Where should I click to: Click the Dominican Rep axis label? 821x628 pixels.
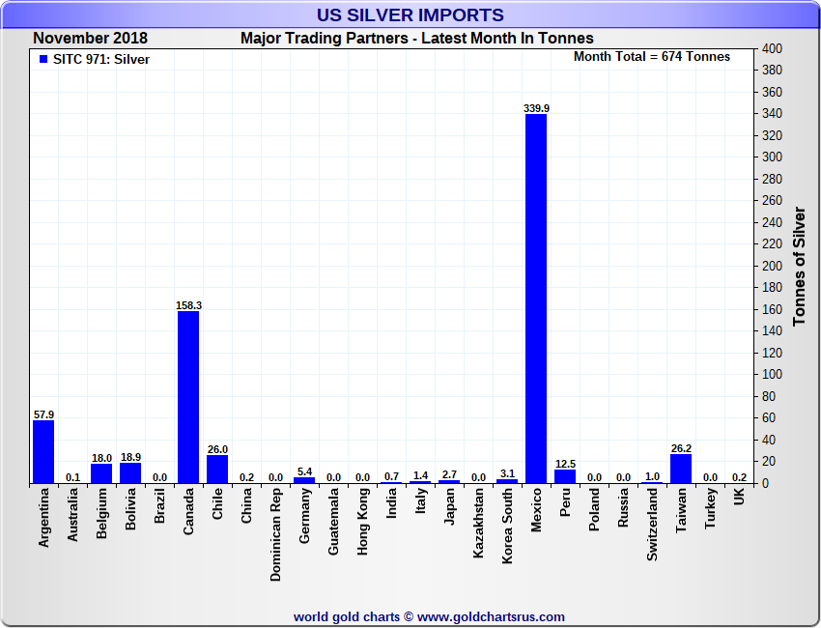(x=275, y=534)
